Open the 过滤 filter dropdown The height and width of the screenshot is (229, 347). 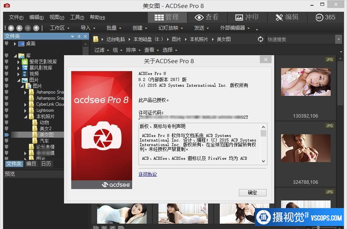coord(101,50)
